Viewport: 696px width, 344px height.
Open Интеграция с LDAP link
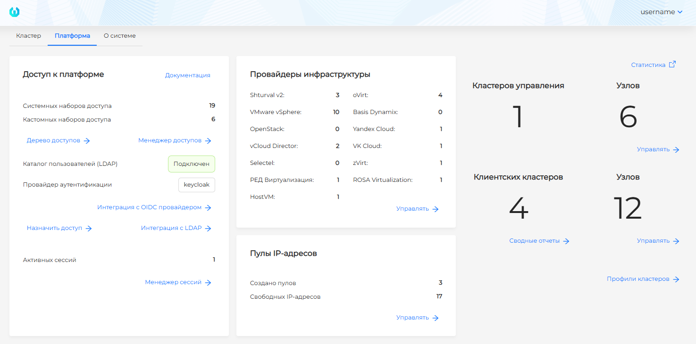tap(171, 228)
